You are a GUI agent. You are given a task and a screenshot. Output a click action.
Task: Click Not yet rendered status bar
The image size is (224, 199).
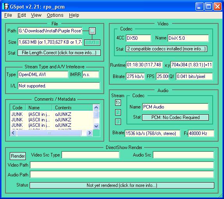click(122, 185)
